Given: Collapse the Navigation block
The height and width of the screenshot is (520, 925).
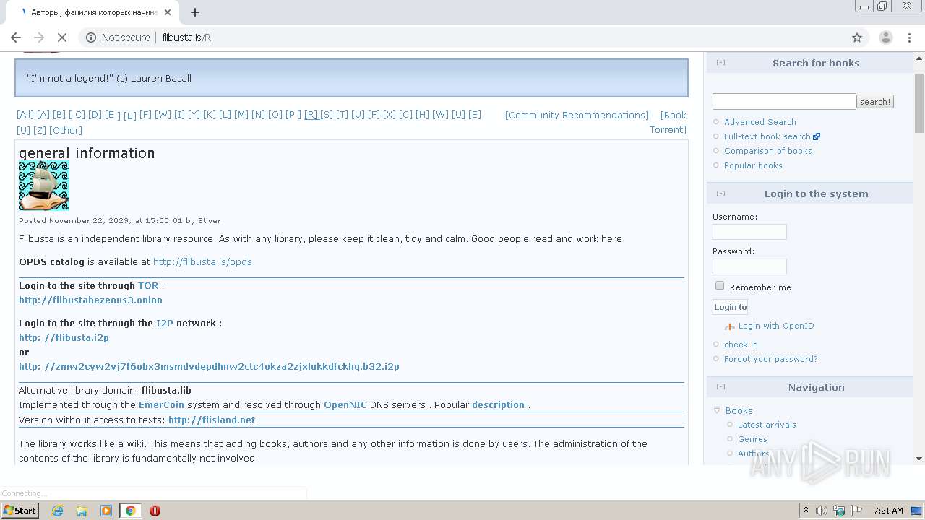Looking at the screenshot, I should (720, 387).
